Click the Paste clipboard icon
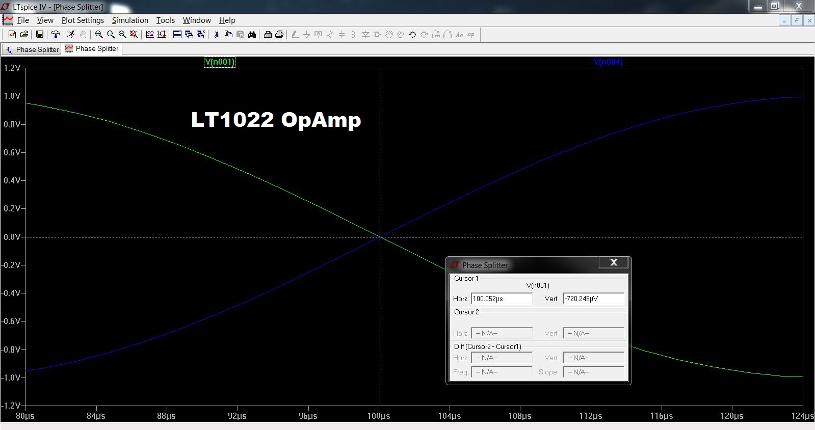This screenshot has width=815, height=430. [240, 35]
